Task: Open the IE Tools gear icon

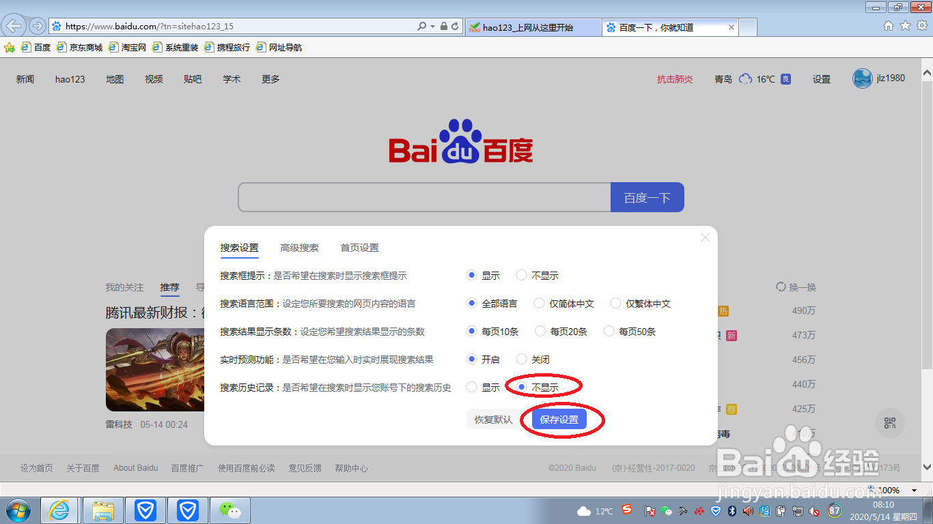Action: [x=921, y=26]
